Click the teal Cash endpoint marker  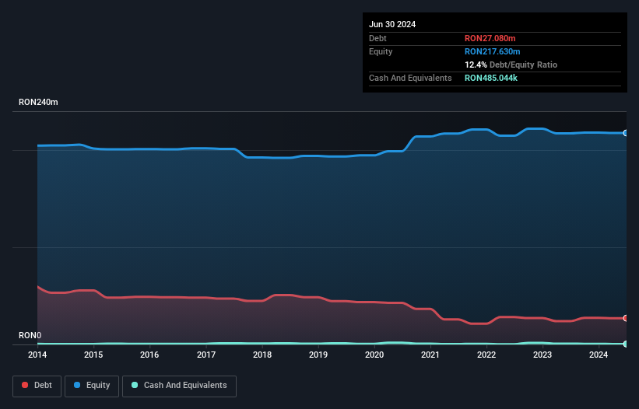tap(626, 344)
